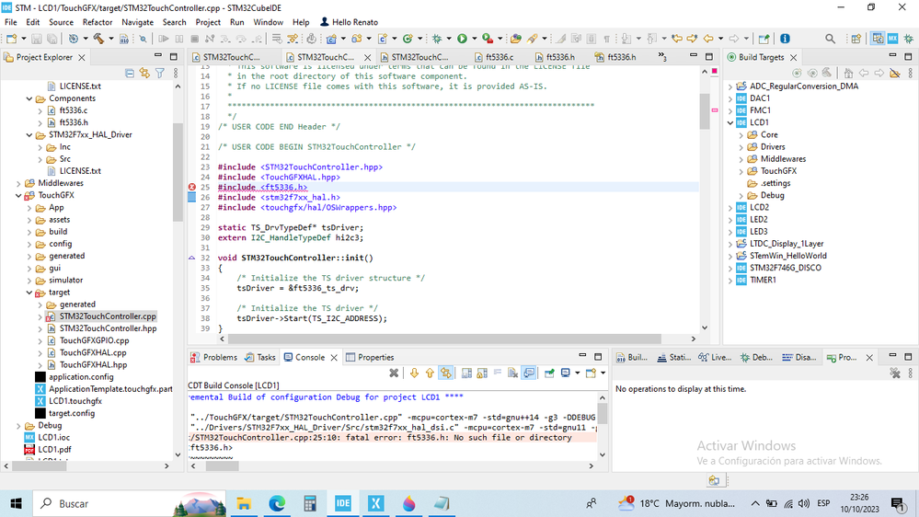
Task: Switch to the CubeMX perspective icon
Action: [x=892, y=39]
